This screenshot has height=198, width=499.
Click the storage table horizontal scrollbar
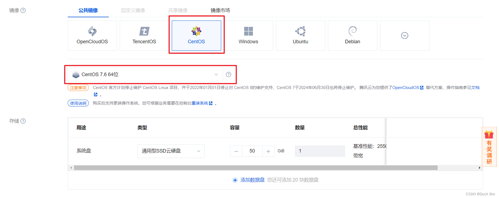256,168
